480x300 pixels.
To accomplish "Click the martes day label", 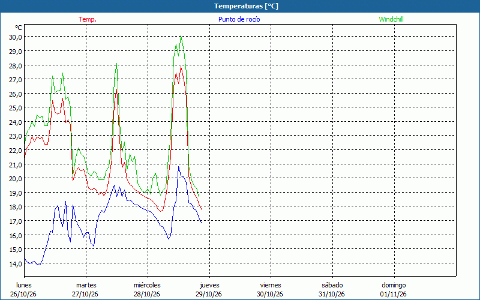I will pos(86,285).
